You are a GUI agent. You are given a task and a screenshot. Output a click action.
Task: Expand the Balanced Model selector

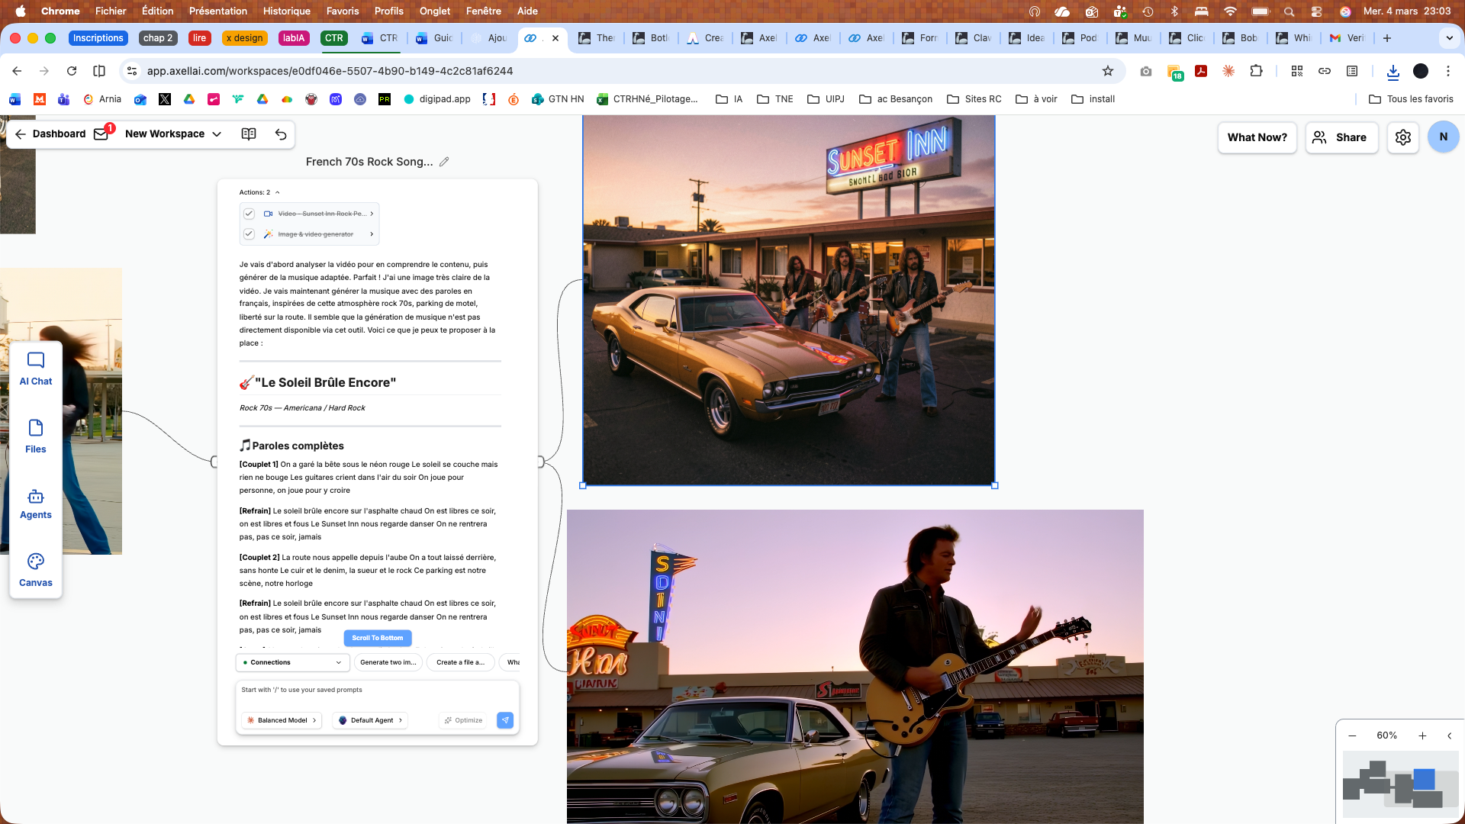pyautogui.click(x=282, y=720)
